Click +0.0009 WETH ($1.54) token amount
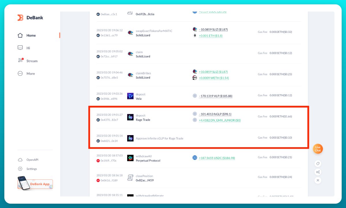This screenshot has height=208, width=346. (x=214, y=78)
